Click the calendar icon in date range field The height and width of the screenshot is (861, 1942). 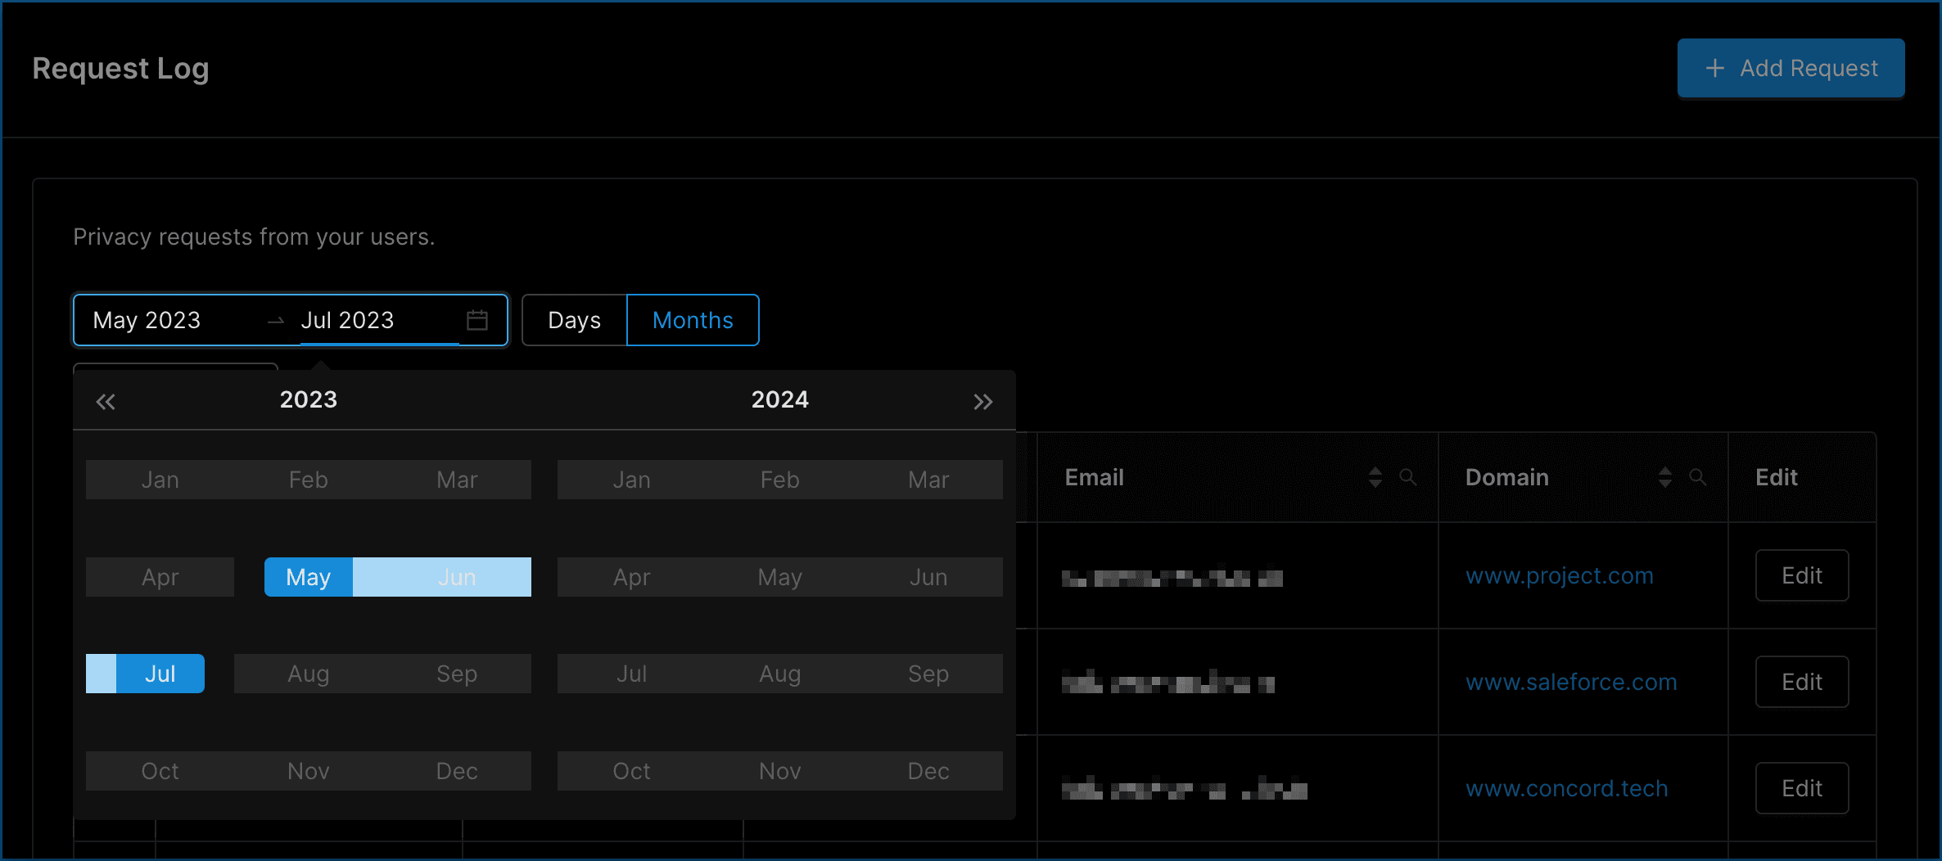click(x=477, y=320)
